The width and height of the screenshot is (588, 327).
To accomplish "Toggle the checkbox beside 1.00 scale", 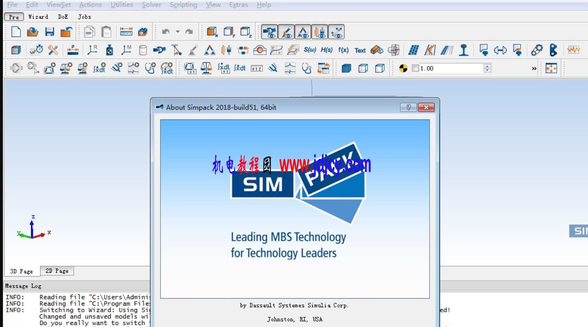I will (415, 68).
